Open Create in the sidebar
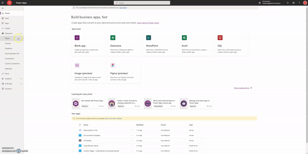 pos(12,28)
